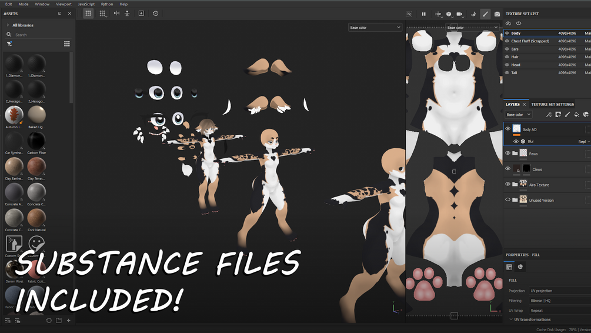Click the reload circle icon in Assets footer
Viewport: 591px width, 333px height.
coord(49,321)
